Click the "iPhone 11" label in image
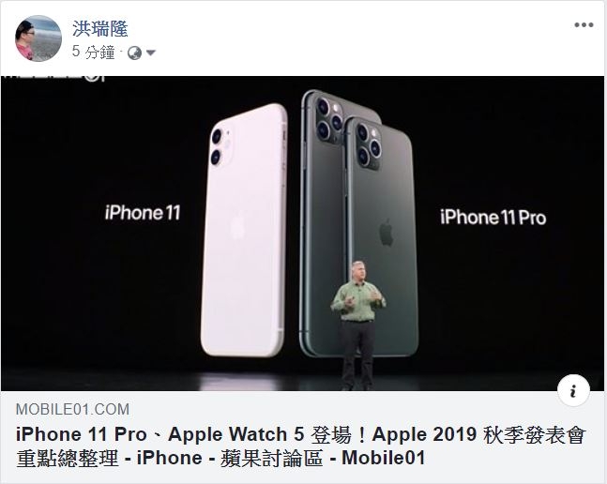 143,213
